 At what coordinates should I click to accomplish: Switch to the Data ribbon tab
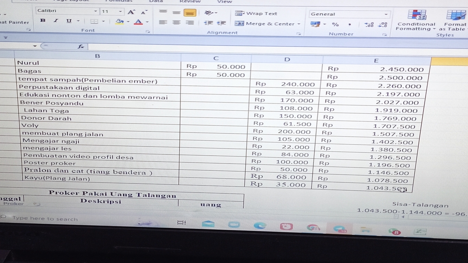[x=156, y=1]
